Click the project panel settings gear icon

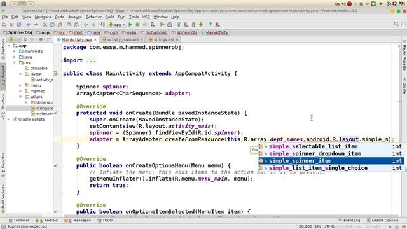tap(41, 39)
